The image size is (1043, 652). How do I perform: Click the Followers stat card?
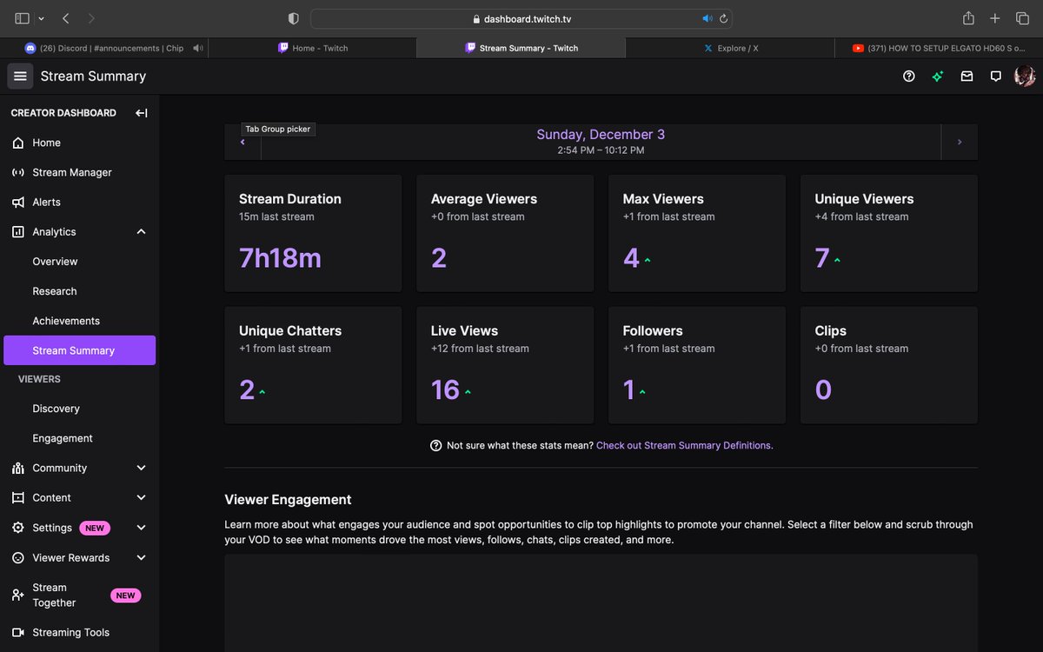click(x=697, y=365)
